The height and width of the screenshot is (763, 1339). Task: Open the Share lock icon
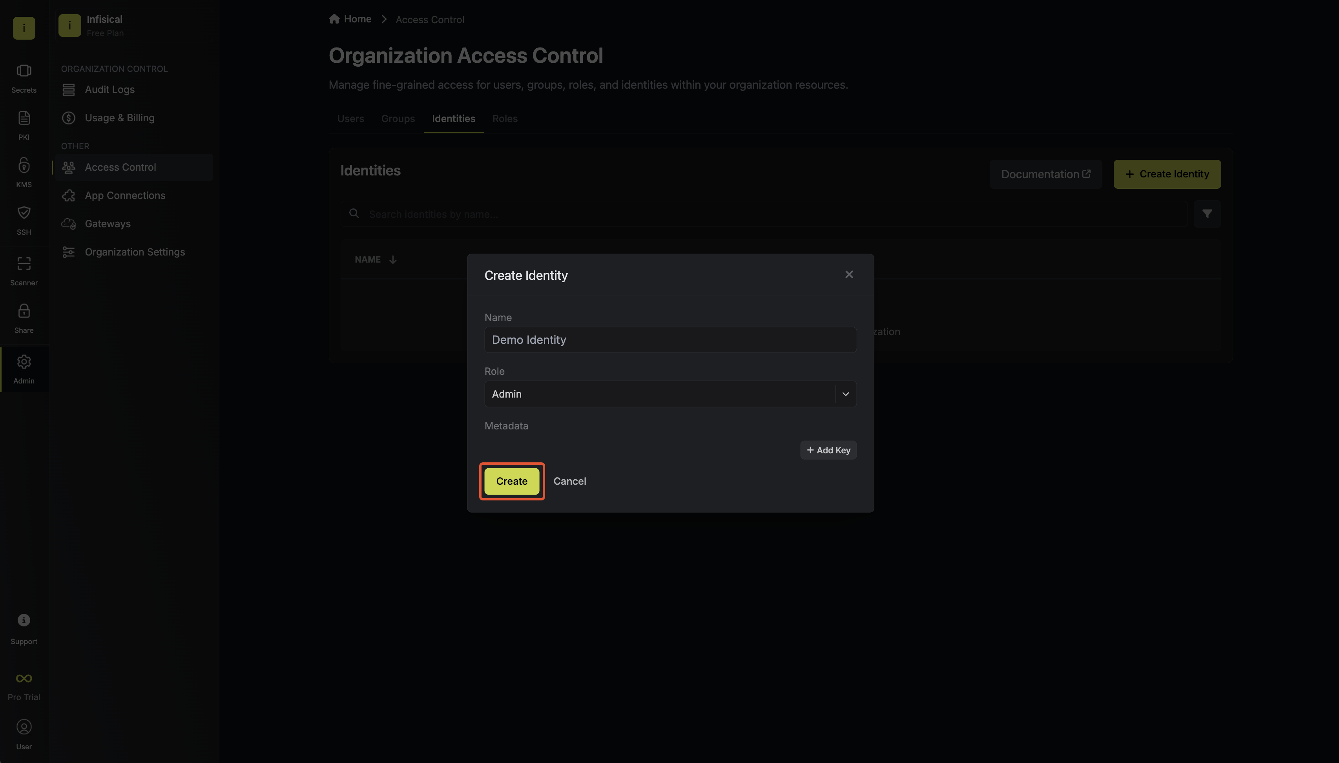(24, 311)
